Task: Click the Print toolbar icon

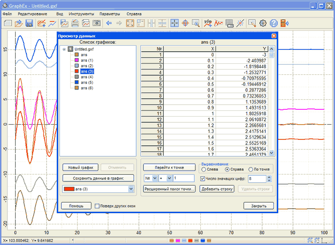Action: [x=75, y=23]
